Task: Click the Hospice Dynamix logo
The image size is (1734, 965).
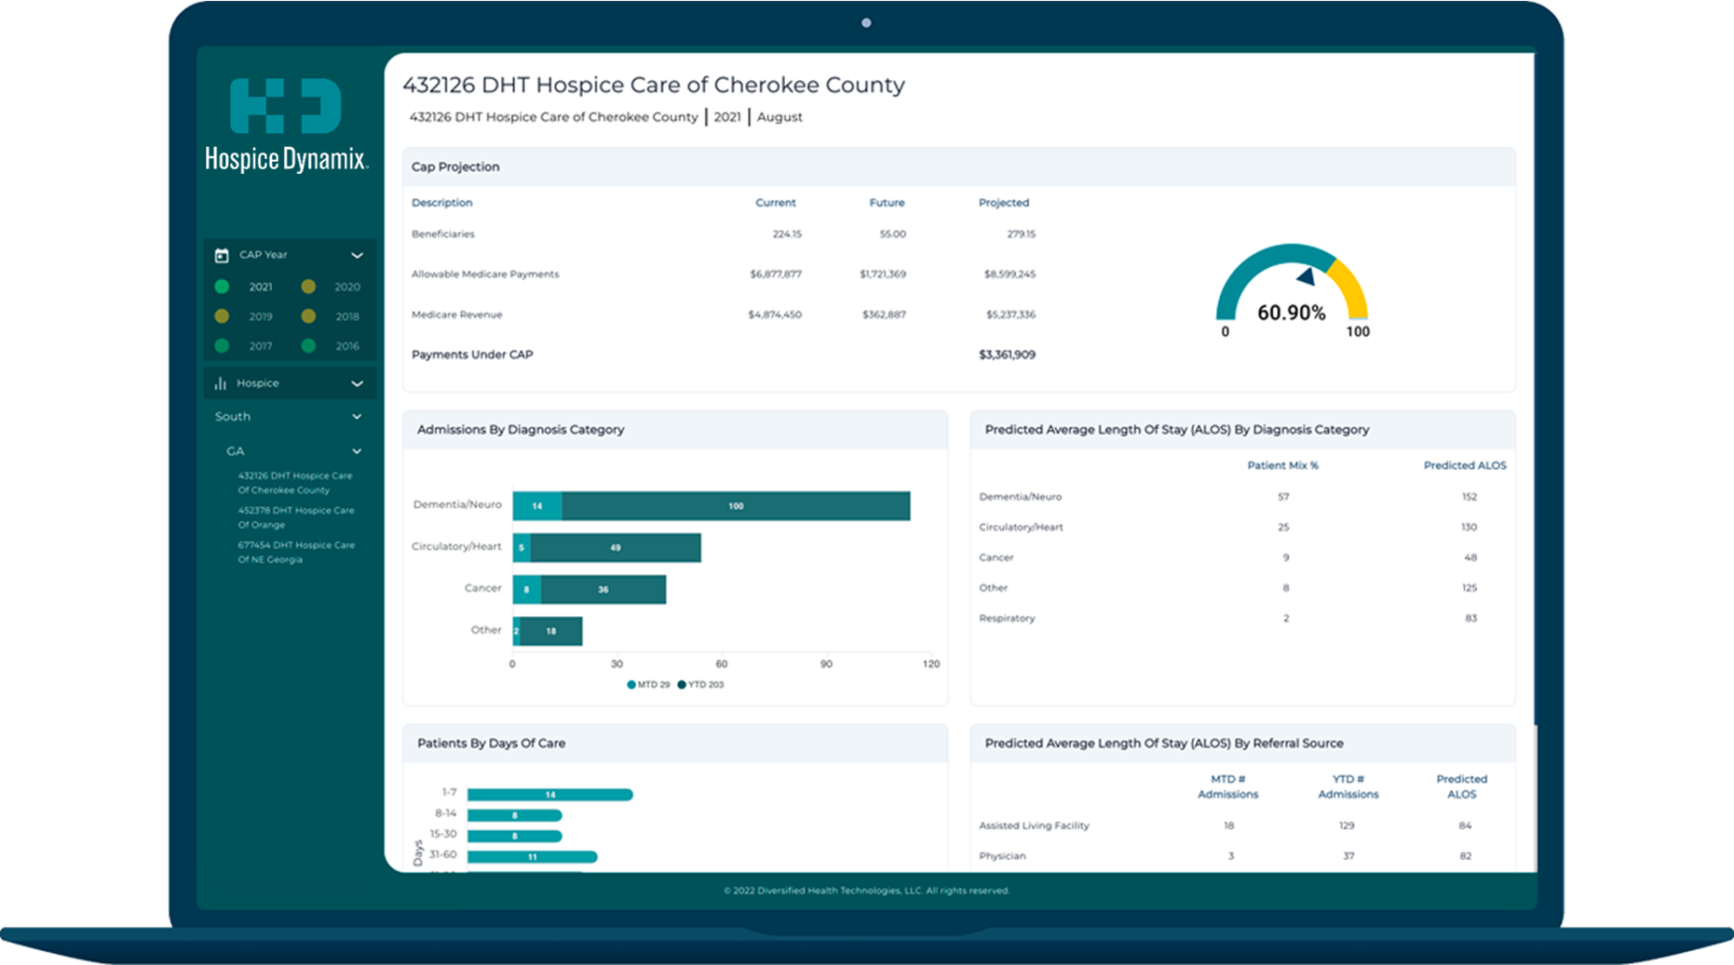Action: [286, 125]
